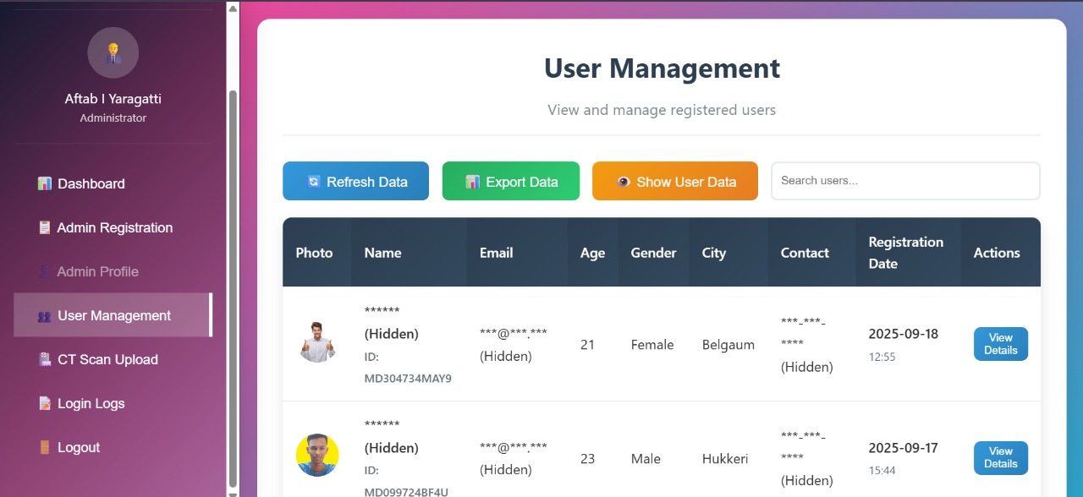Click the Login Logs notepad icon
Image resolution: width=1083 pixels, height=497 pixels.
pyautogui.click(x=45, y=403)
